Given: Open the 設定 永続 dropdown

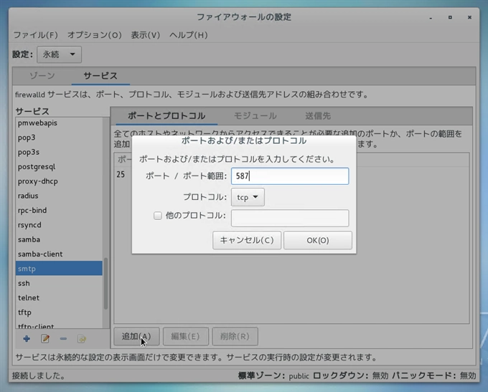Looking at the screenshot, I should (59, 54).
